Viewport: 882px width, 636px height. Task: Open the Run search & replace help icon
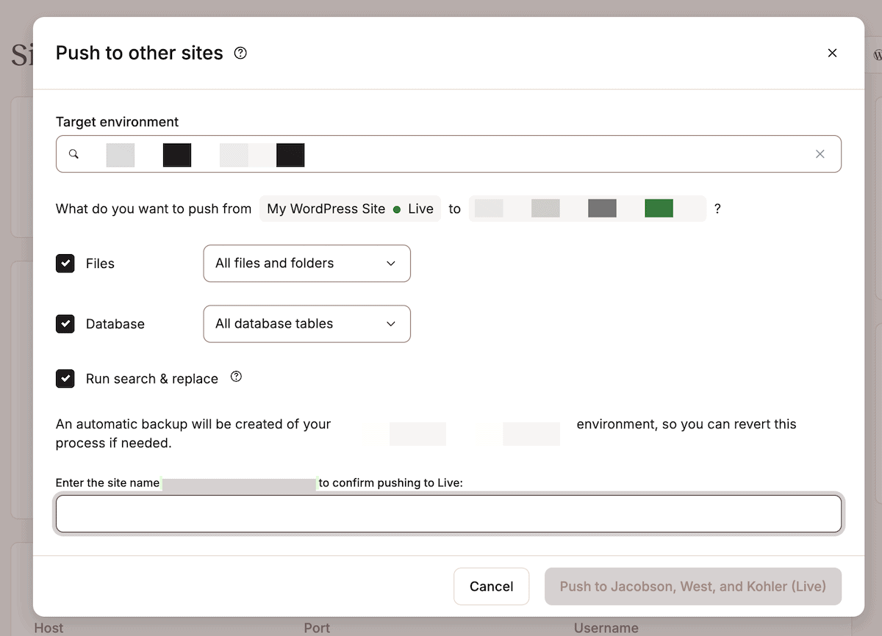tap(236, 376)
